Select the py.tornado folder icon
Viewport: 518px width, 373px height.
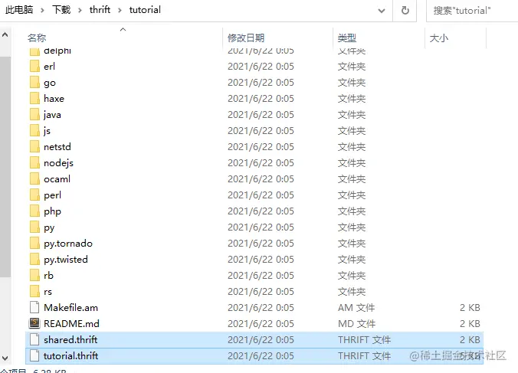tap(34, 244)
